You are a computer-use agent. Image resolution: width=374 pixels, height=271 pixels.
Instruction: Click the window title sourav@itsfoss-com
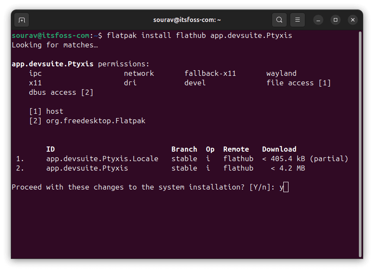(x=187, y=20)
